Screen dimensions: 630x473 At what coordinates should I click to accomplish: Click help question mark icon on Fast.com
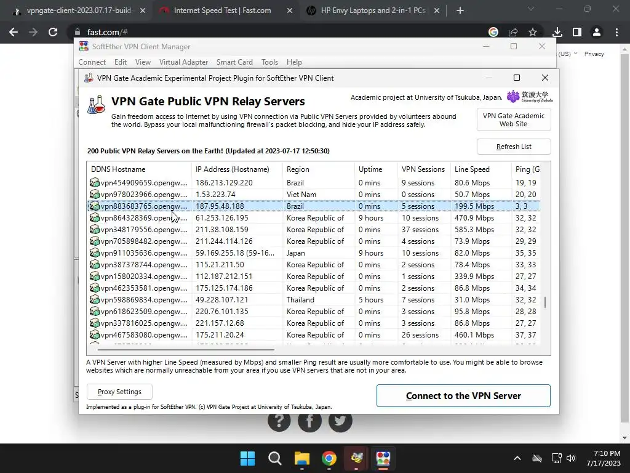pos(279,421)
